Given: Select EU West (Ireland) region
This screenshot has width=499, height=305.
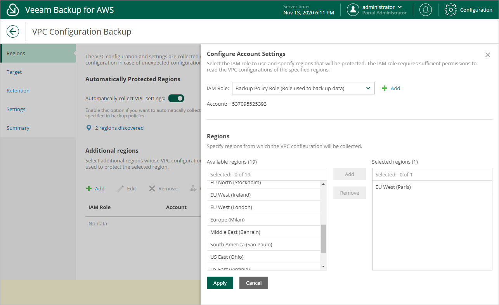Looking at the screenshot, I should (x=263, y=195).
